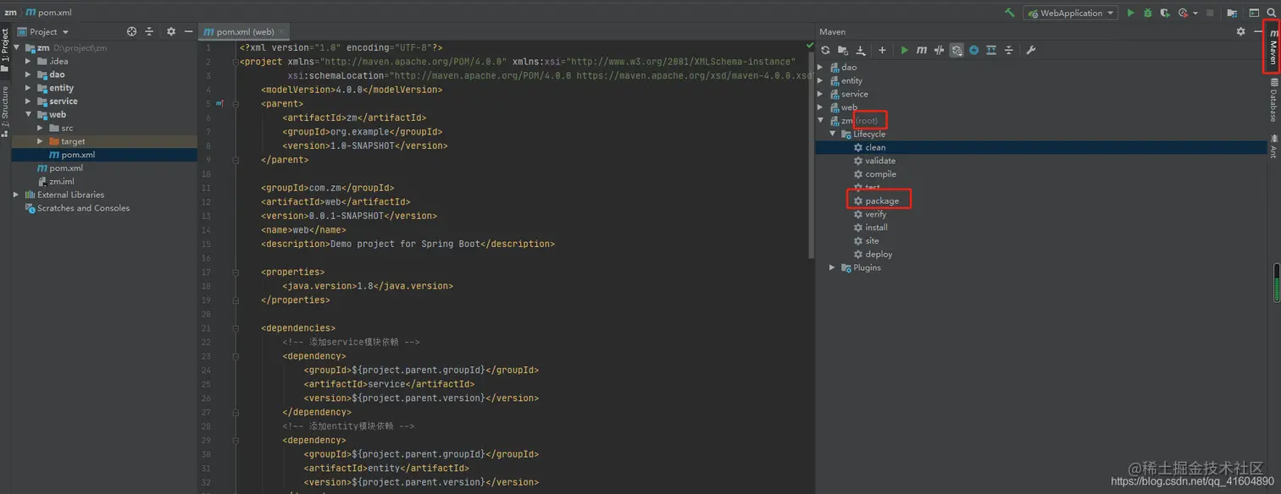Collapse all in Project panel
The height and width of the screenshot is (494, 1281).
tap(149, 31)
